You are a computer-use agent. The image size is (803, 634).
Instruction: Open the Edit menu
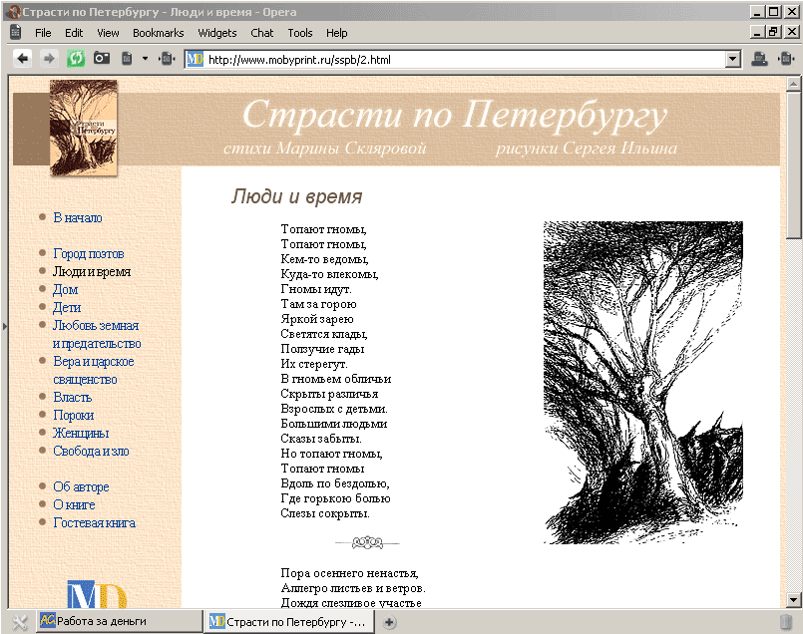(74, 33)
